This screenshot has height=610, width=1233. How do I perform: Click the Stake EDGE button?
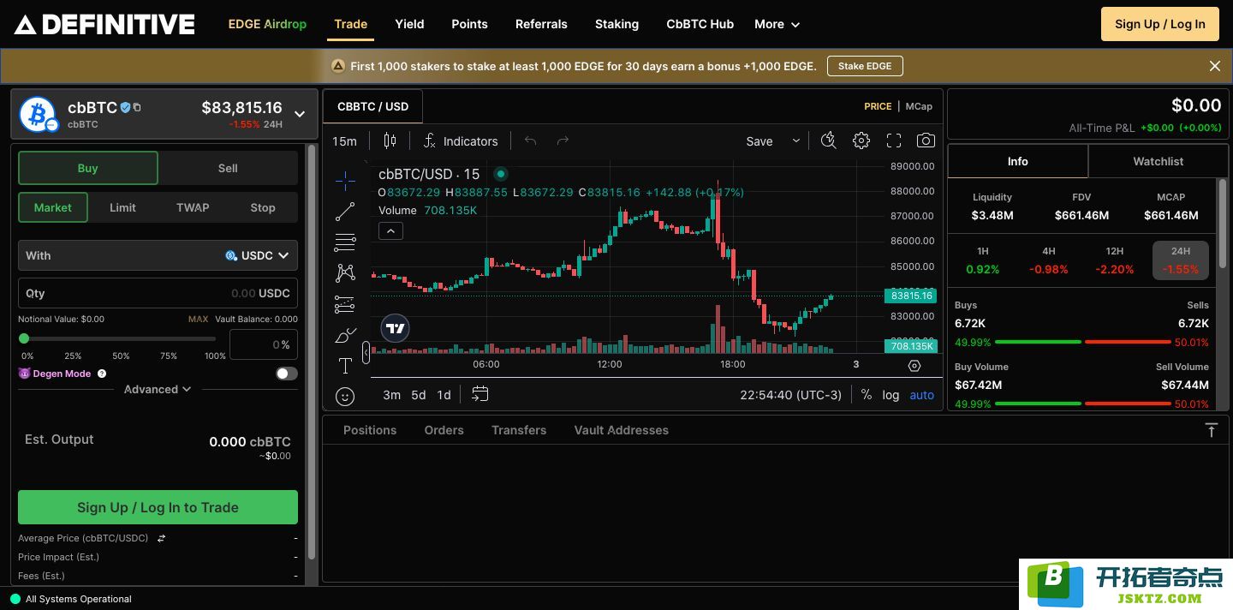[x=865, y=66]
